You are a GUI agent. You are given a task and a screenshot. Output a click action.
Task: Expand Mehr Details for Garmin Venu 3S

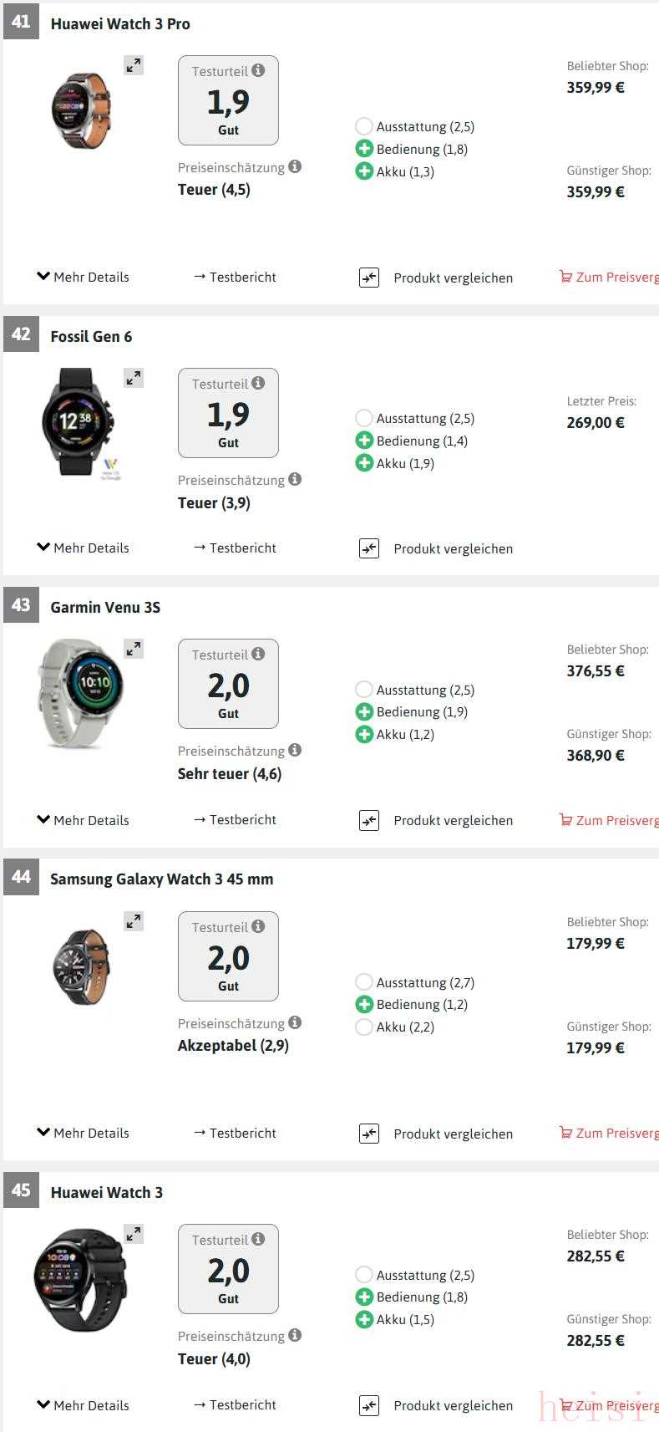pyautogui.click(x=83, y=820)
